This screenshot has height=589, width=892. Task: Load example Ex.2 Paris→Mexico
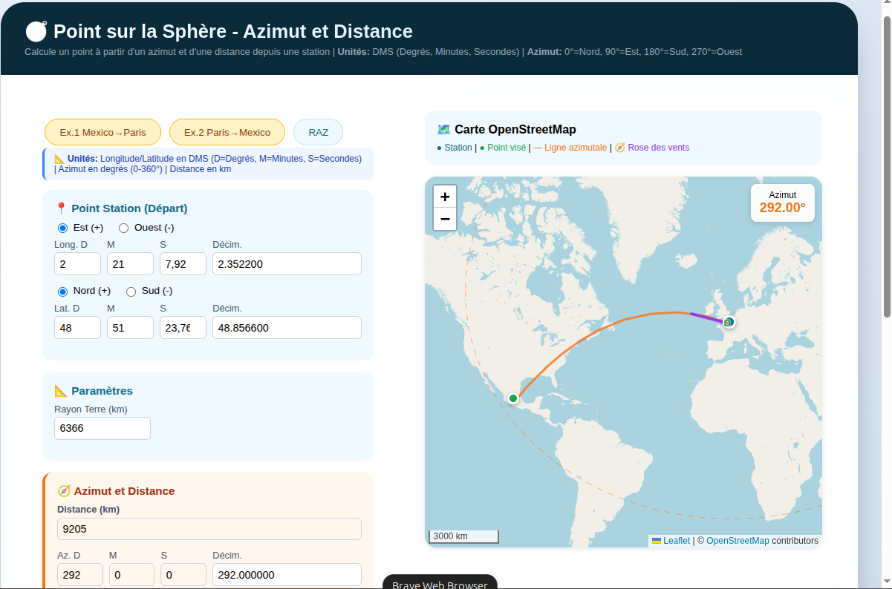(227, 132)
